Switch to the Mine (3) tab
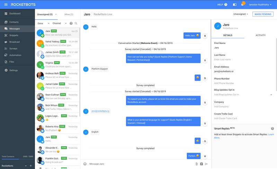This screenshot has width=277, height=169. (x=69, y=14)
